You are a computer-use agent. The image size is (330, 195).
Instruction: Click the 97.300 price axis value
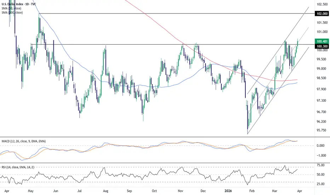(322, 101)
